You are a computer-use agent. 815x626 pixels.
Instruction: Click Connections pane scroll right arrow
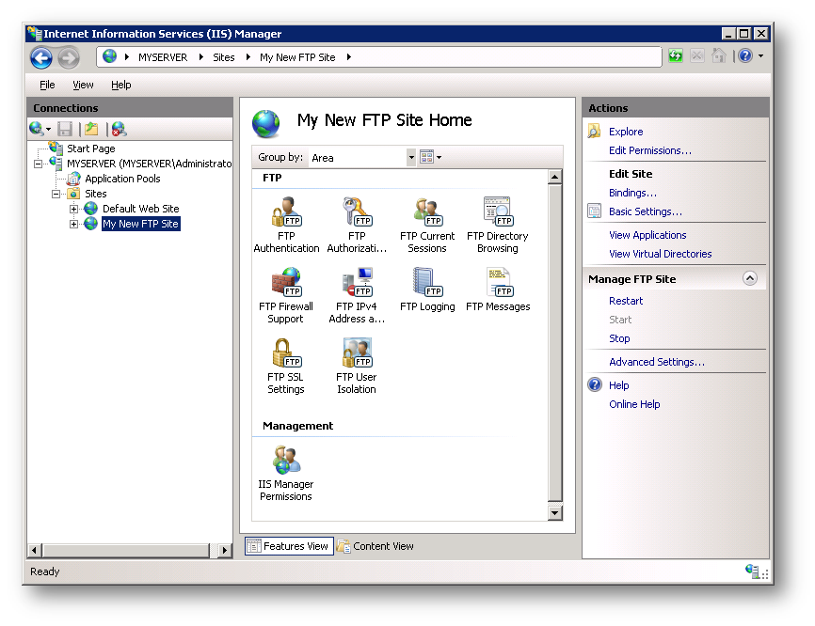pyautogui.click(x=225, y=550)
